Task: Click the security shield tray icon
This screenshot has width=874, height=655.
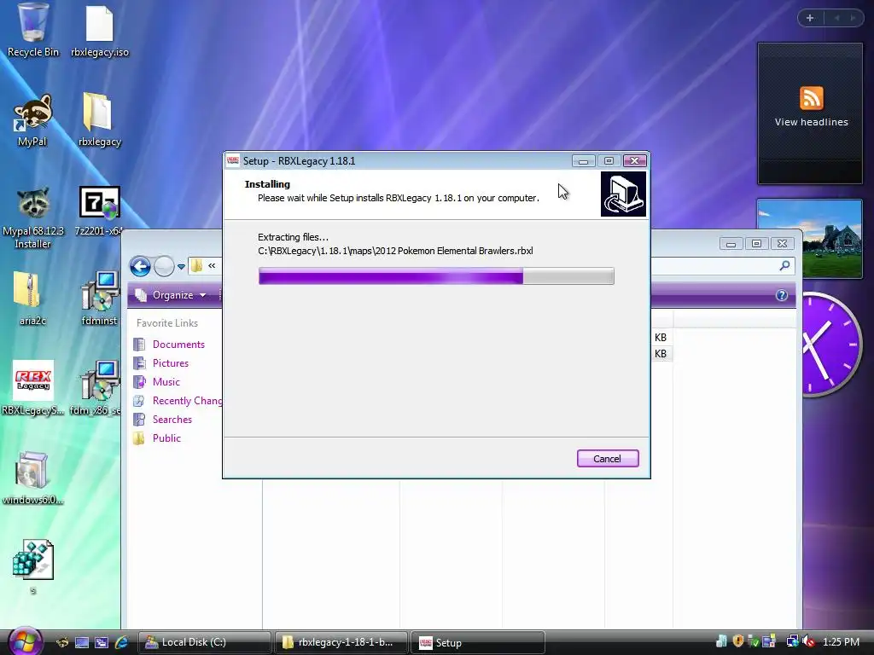Action: (x=738, y=641)
